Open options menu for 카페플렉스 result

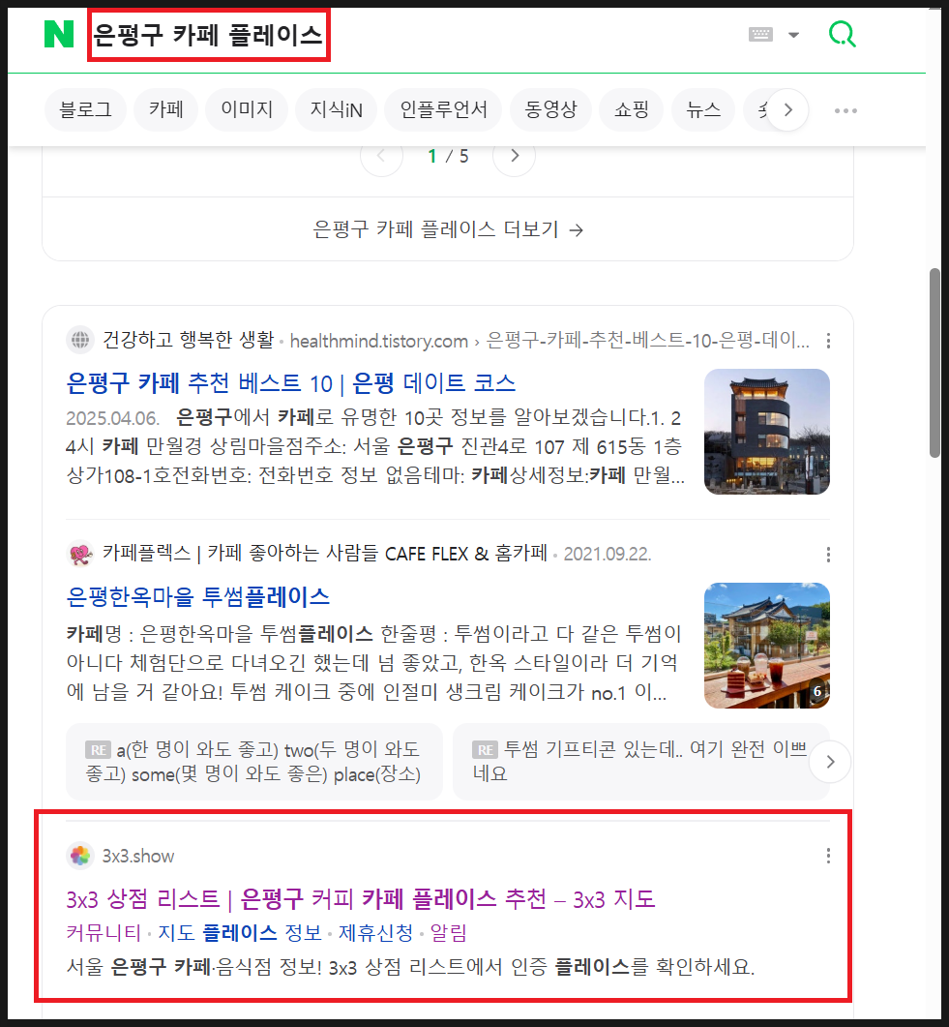coord(828,555)
